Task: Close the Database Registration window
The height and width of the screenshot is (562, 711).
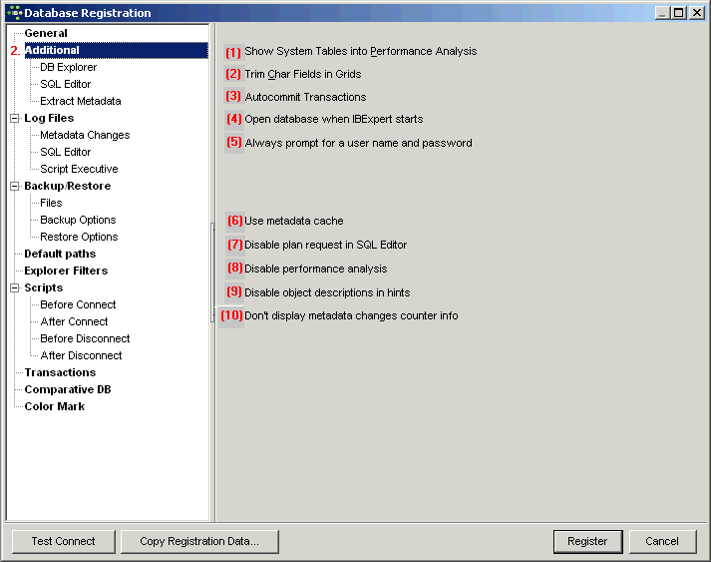Action: [696, 13]
